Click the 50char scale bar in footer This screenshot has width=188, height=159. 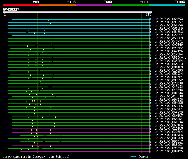[133, 157]
